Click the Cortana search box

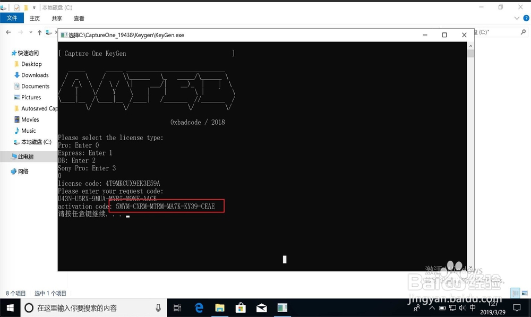pos(94,308)
